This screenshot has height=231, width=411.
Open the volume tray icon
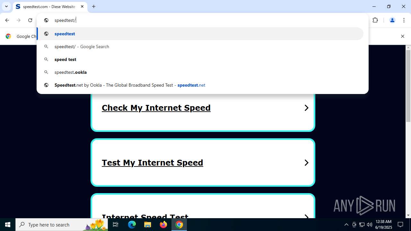click(x=369, y=225)
